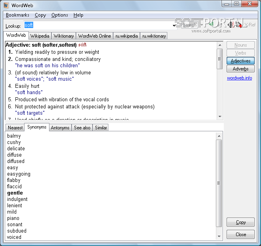Viewport: 261px width, 246px height.
Task: Select the Synonyms tab
Action: (37, 127)
